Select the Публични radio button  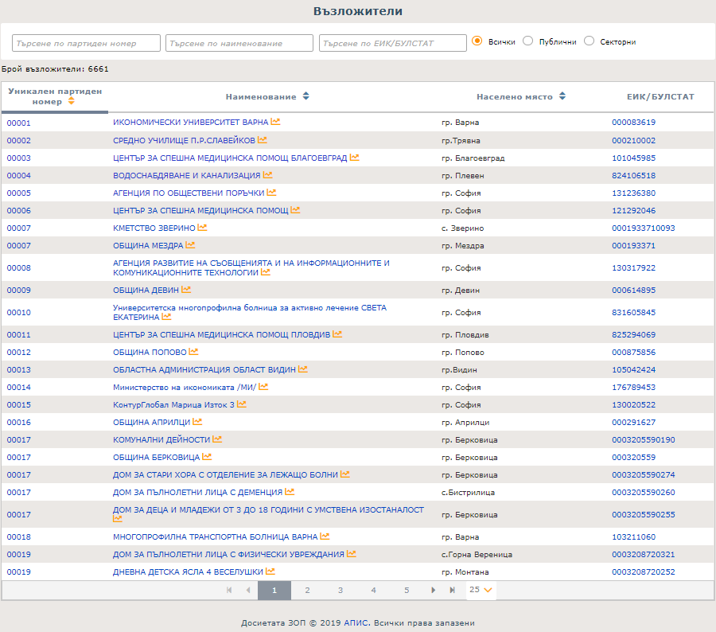tap(527, 41)
